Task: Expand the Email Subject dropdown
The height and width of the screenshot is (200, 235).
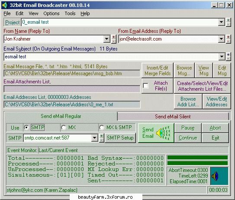Action: pos(222,57)
